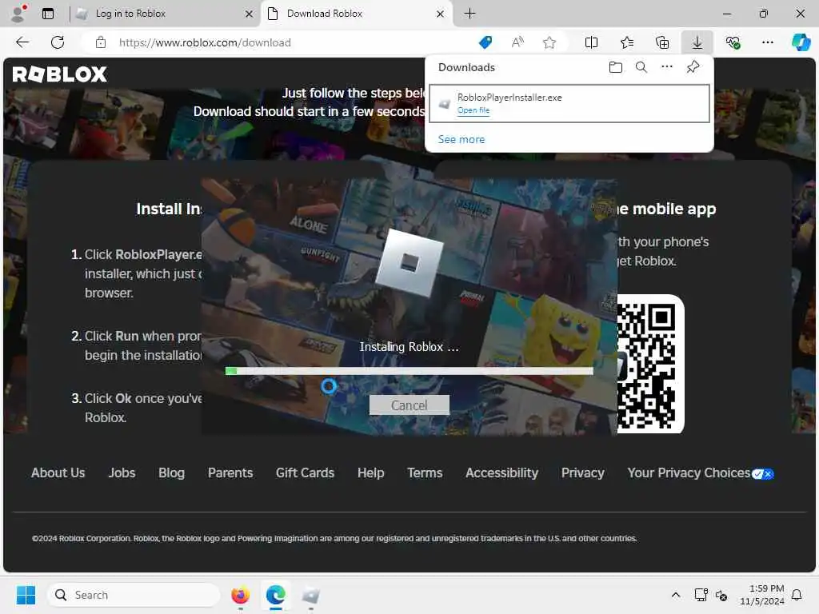Open the Collections panel
Viewport: 819px width, 614px height.
pyautogui.click(x=661, y=42)
